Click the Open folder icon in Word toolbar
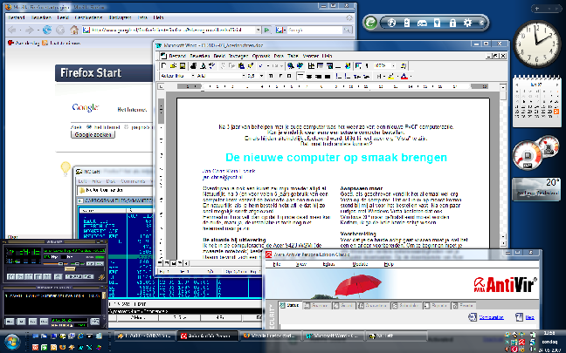This screenshot has width=566, height=353. pyautogui.click(x=173, y=66)
